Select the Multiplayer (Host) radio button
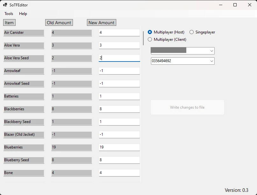 tap(150, 32)
